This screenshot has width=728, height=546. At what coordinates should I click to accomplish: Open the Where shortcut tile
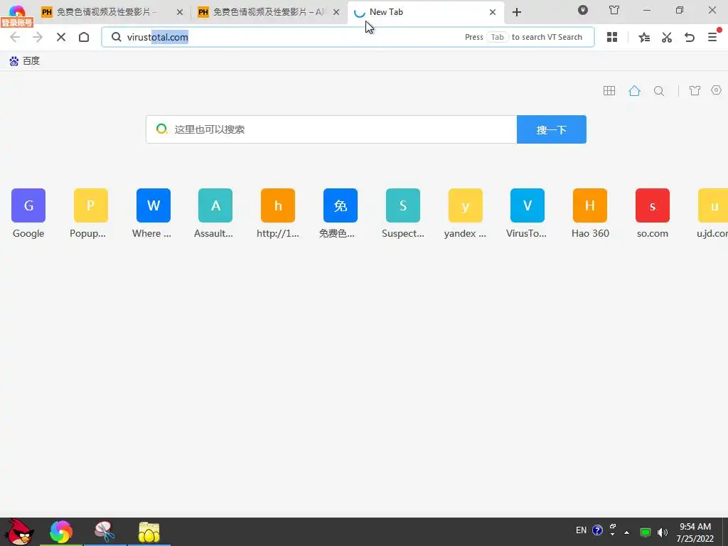(154, 213)
